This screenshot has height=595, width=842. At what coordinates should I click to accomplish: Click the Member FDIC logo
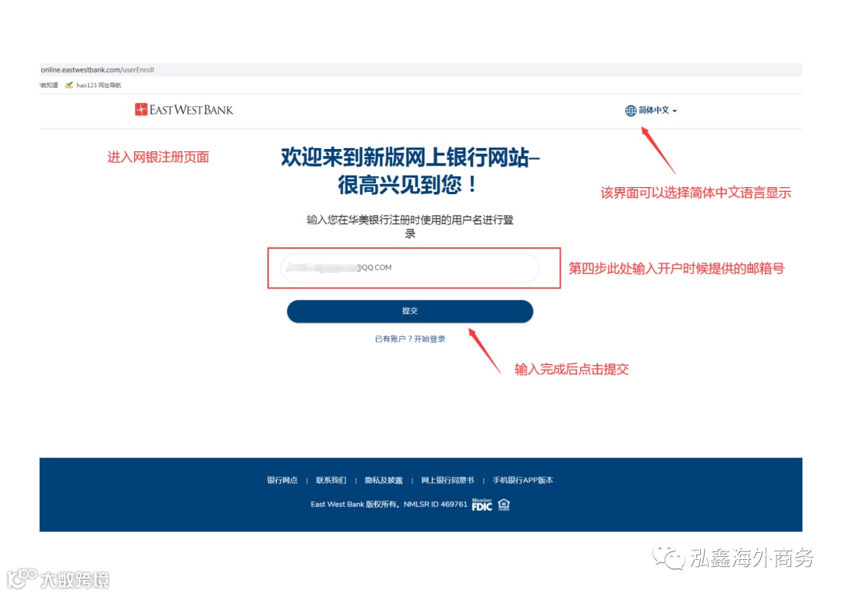click(x=482, y=505)
